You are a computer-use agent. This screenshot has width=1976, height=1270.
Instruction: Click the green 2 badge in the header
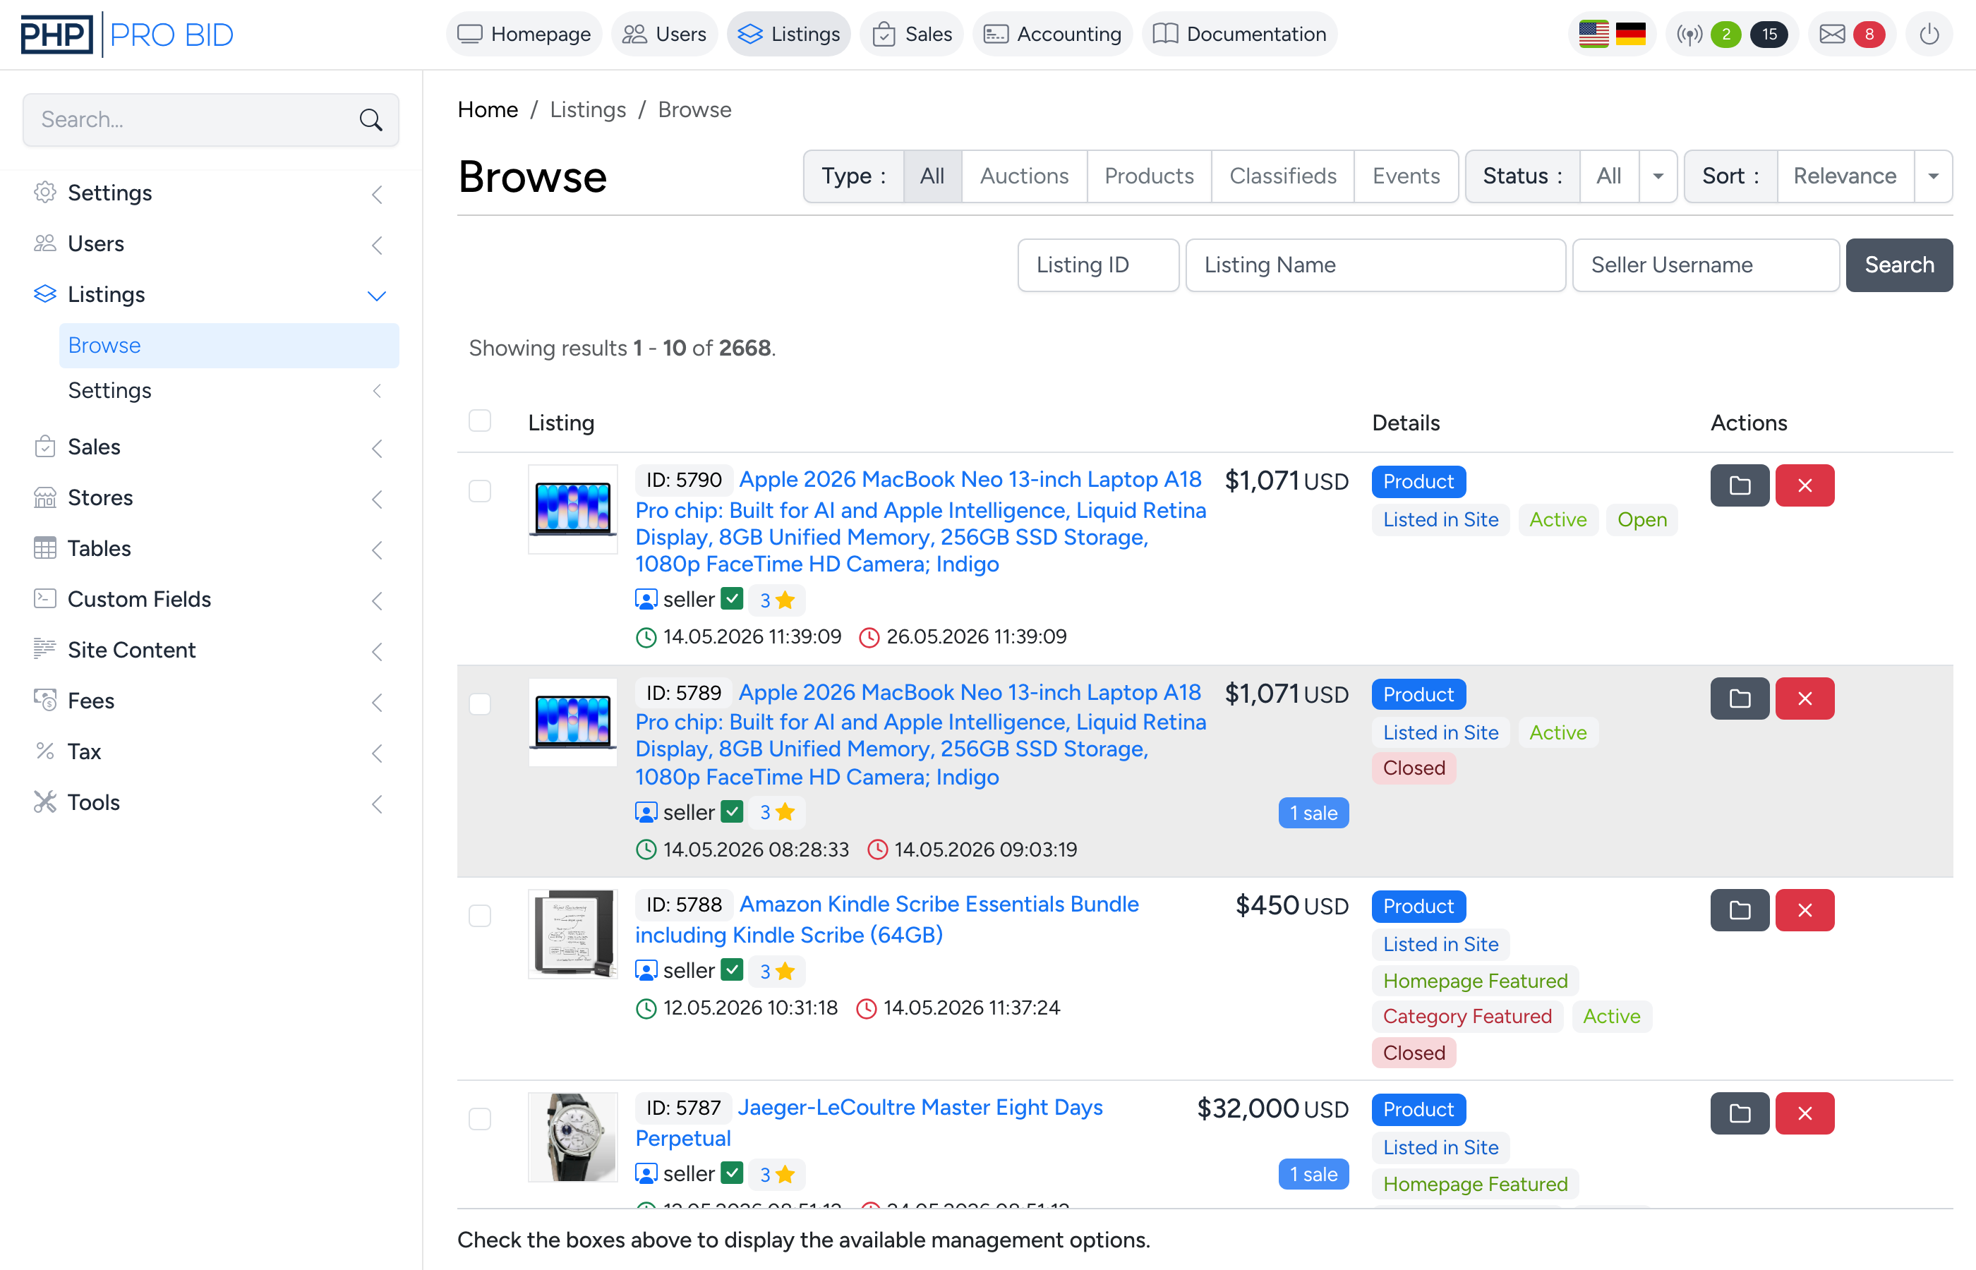tap(1725, 35)
